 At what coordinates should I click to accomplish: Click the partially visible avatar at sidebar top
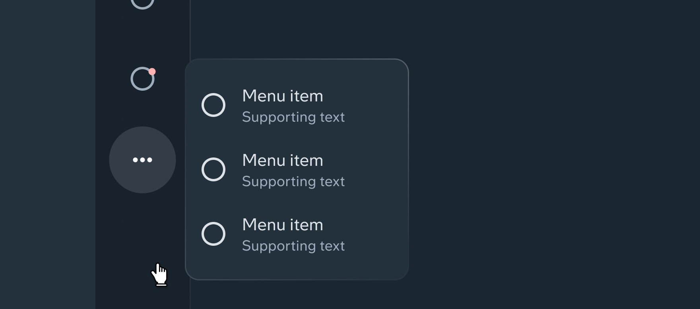pyautogui.click(x=142, y=4)
